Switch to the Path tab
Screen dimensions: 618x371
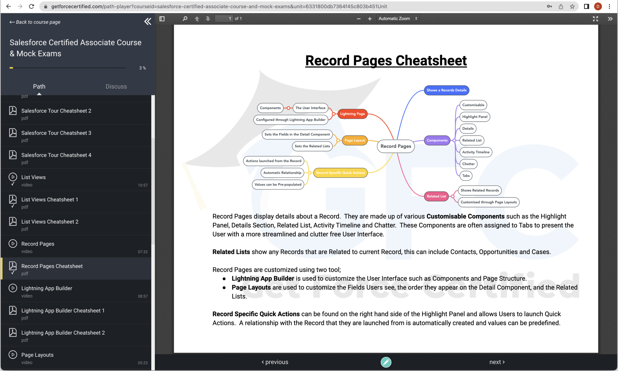39,86
